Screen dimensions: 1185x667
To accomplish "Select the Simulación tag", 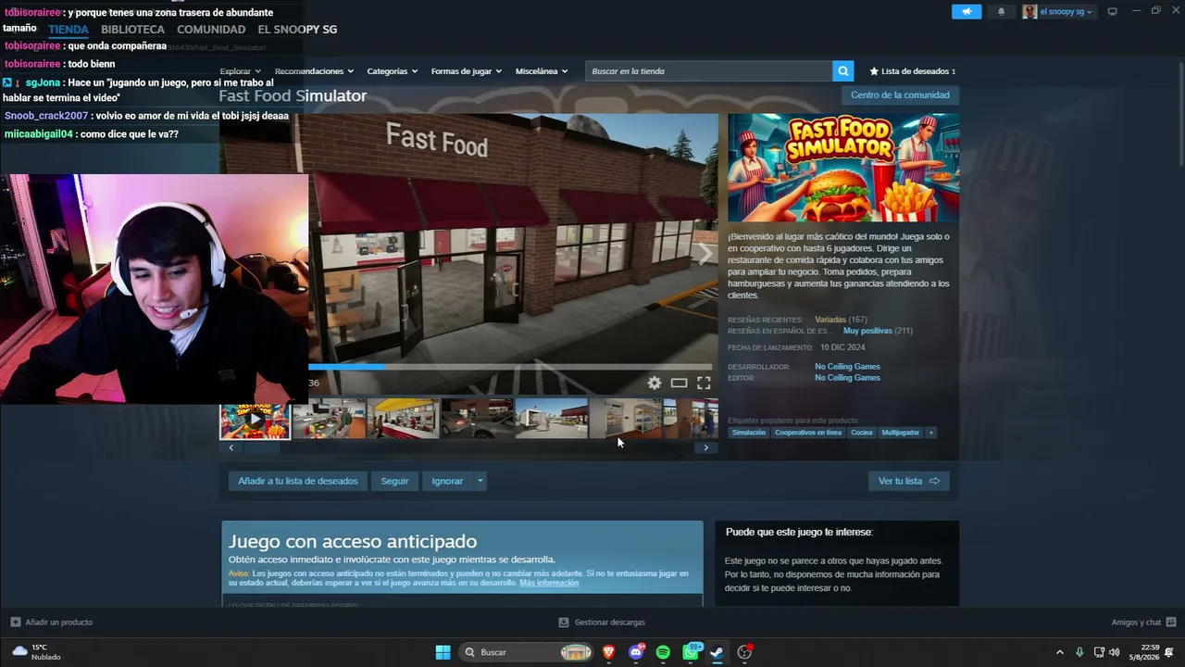I will 749,433.
